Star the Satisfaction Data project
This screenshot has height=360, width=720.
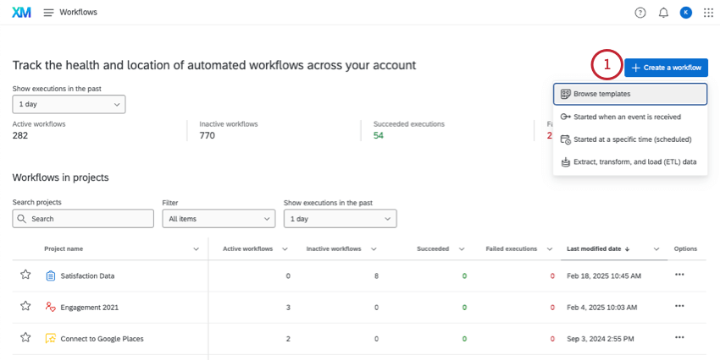[25, 275]
